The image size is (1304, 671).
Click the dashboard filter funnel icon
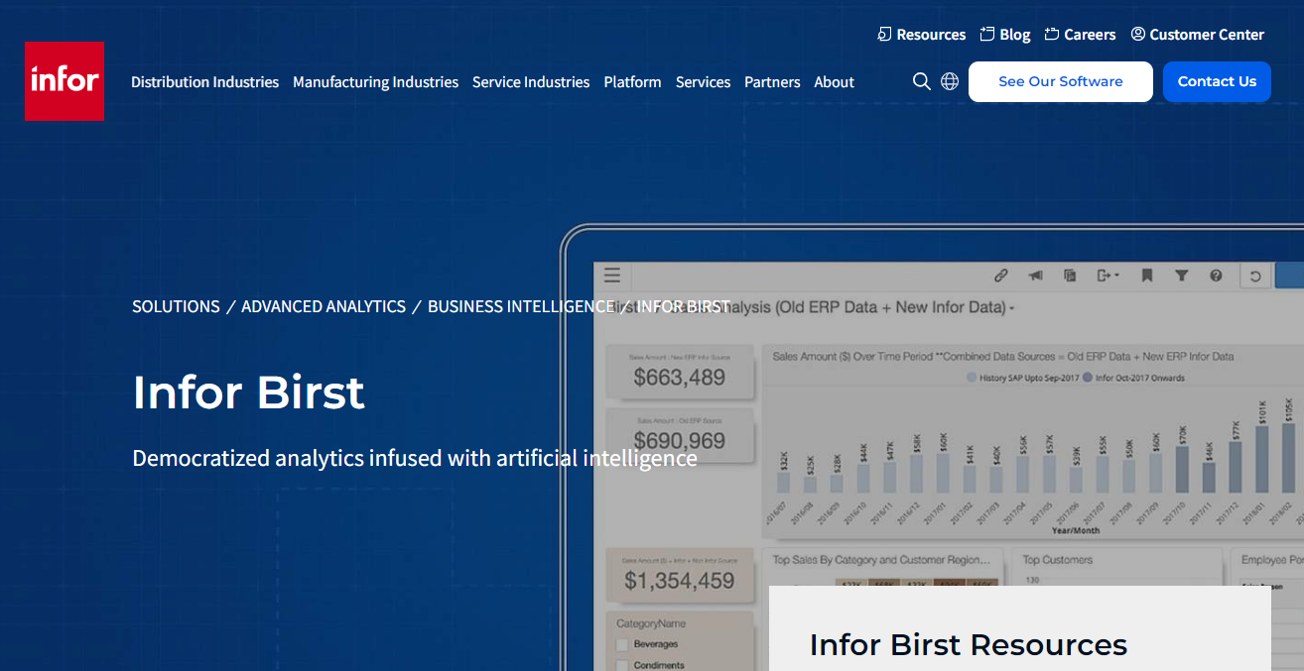tap(1182, 276)
